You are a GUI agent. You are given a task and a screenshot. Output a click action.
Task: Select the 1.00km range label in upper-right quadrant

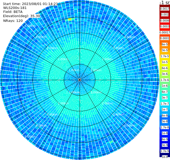(x=96, y=70)
